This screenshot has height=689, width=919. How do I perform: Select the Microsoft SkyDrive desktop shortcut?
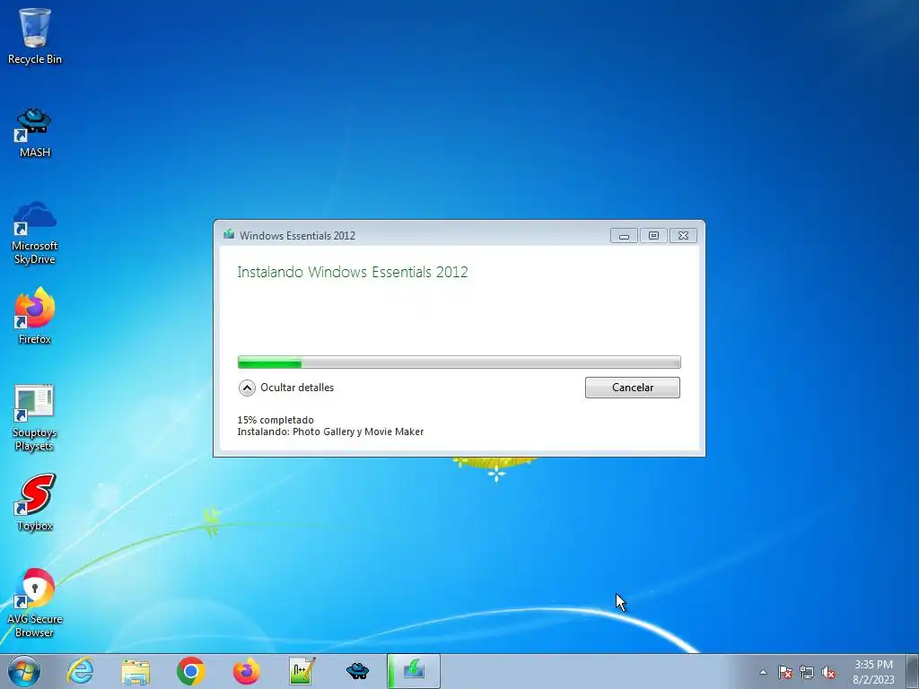tap(35, 233)
